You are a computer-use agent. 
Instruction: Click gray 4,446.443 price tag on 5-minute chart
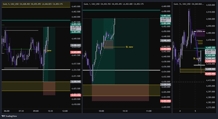76,45
